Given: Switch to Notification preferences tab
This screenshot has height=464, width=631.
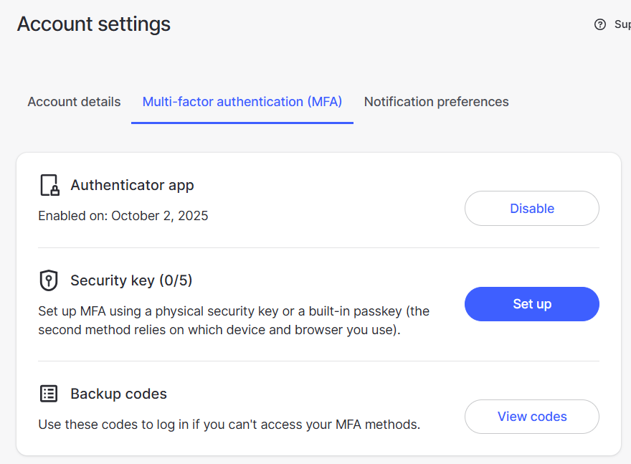Looking at the screenshot, I should point(436,102).
